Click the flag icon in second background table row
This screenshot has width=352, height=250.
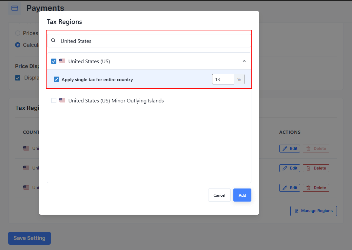pos(26,168)
